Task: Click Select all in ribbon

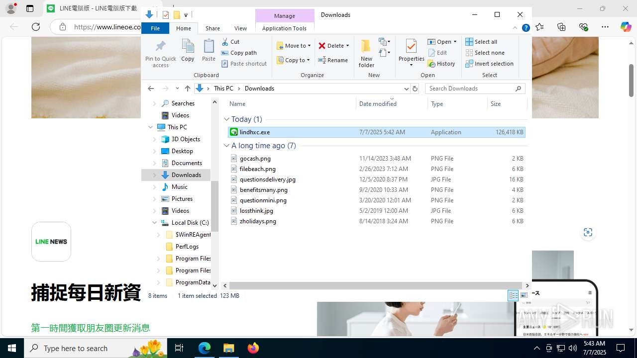Action: (x=481, y=42)
